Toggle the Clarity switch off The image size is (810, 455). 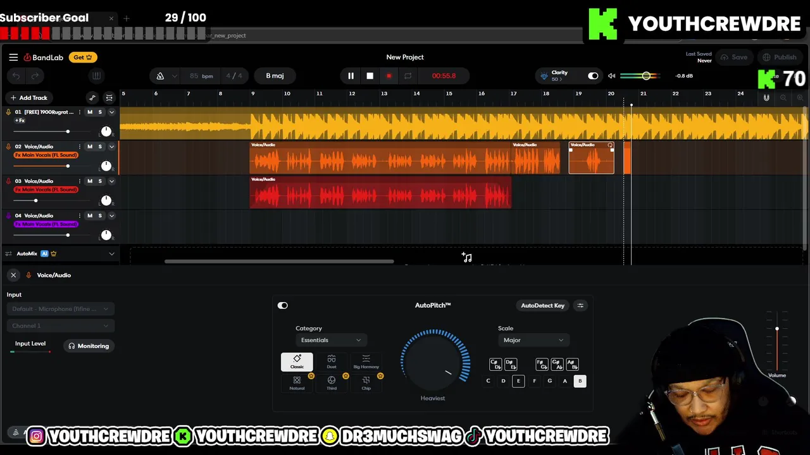coord(593,76)
